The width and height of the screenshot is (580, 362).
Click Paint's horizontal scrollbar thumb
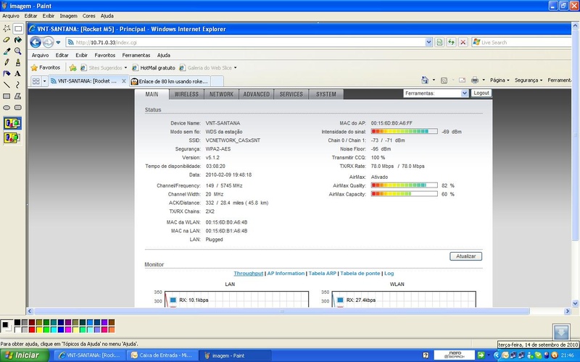point(282,311)
